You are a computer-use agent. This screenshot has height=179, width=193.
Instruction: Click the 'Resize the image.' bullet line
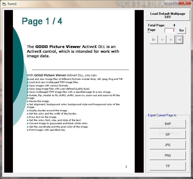pyautogui.click(x=38, y=101)
